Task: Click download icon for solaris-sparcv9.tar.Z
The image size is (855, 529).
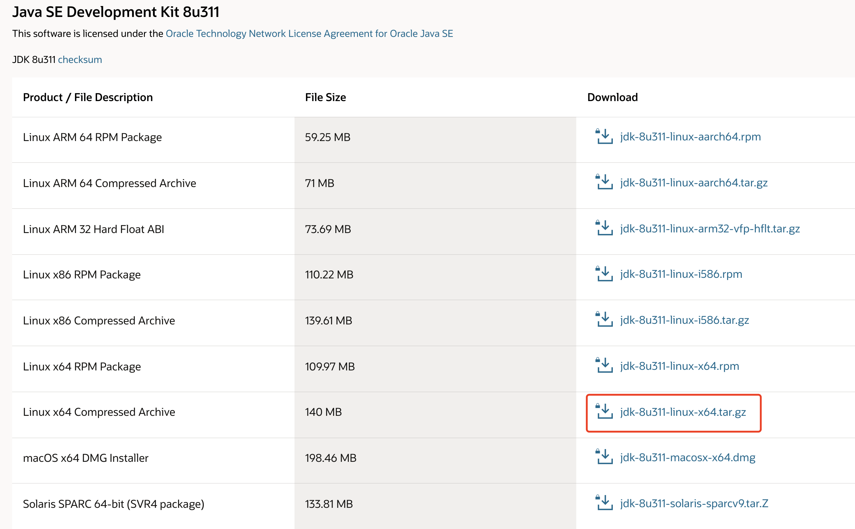Action: [604, 503]
